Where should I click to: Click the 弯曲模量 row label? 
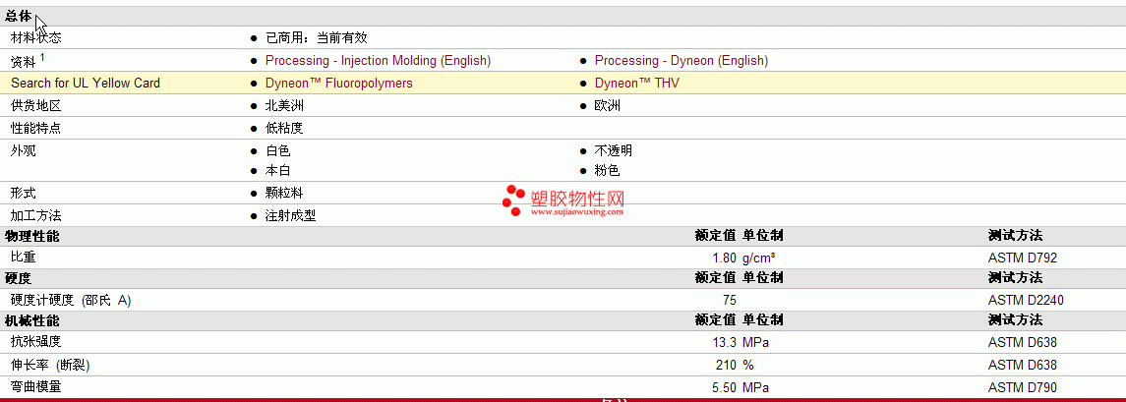click(x=36, y=387)
